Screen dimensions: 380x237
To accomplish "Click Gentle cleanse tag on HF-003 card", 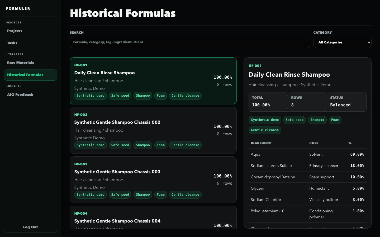I will [185, 195].
